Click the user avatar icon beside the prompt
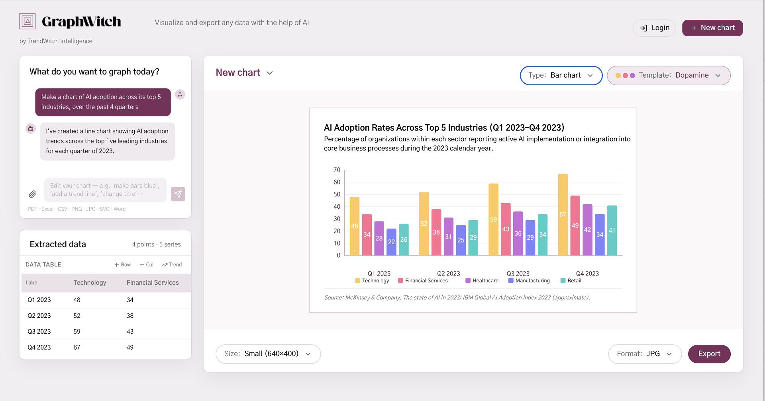 [180, 94]
